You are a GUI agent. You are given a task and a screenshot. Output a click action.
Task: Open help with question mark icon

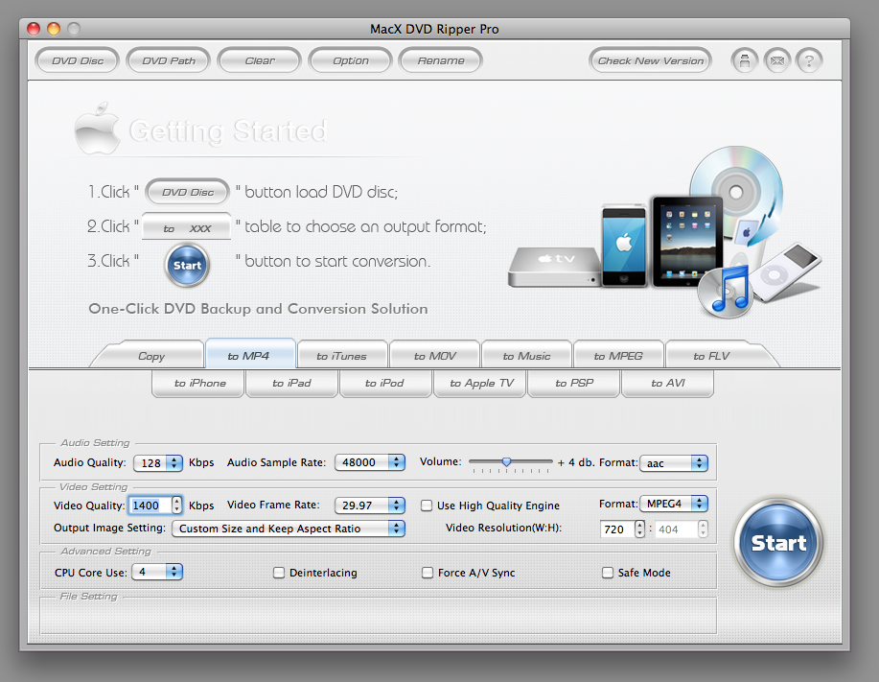coord(809,60)
